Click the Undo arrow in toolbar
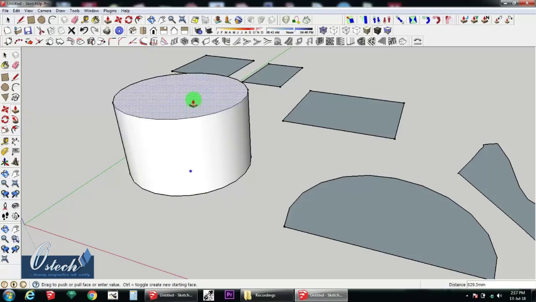536x302 pixels. tap(84, 31)
